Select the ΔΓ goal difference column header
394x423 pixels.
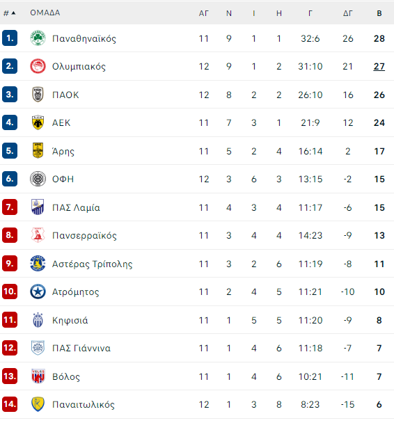(348, 13)
